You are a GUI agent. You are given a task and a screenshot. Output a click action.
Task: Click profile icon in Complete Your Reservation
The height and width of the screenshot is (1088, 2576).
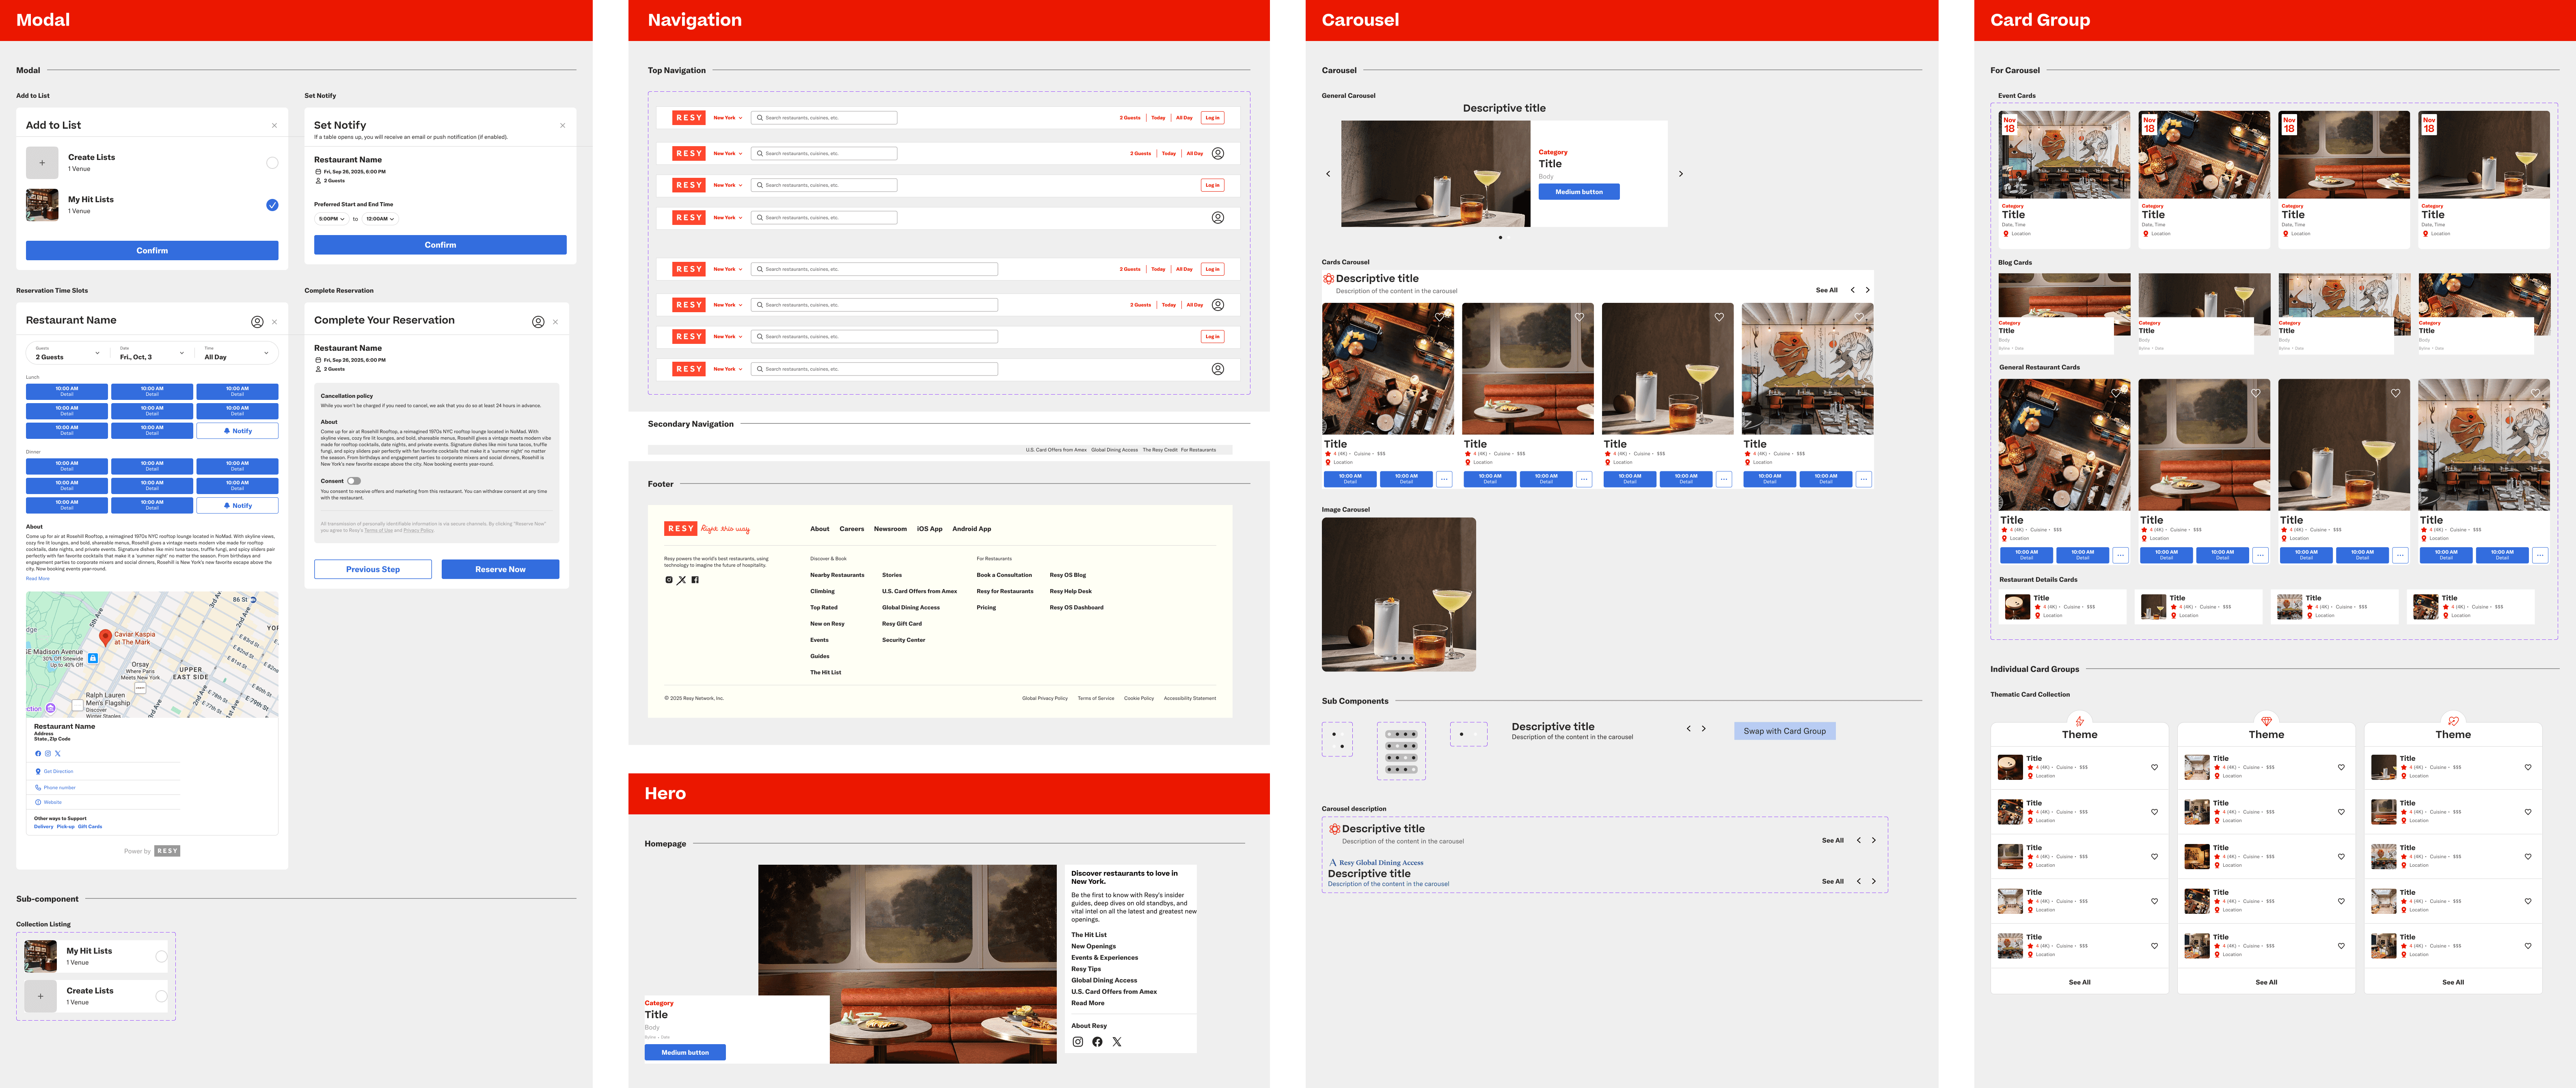click(538, 322)
